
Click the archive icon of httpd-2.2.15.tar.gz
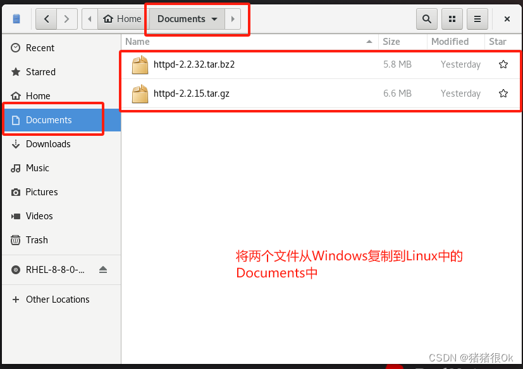pos(140,94)
